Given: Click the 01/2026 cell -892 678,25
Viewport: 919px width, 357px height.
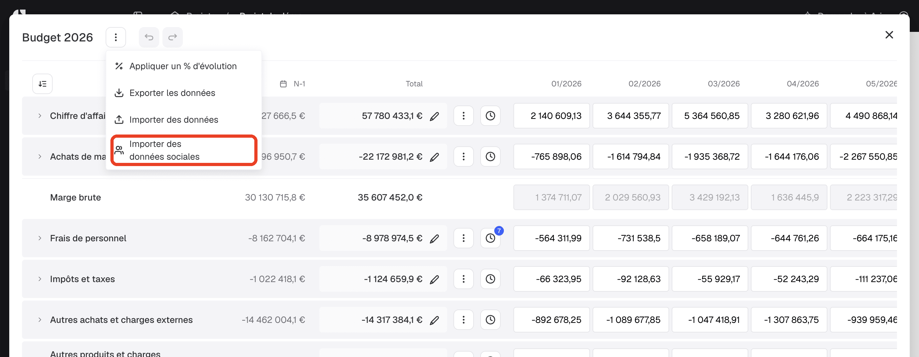Looking at the screenshot, I should click(551, 320).
